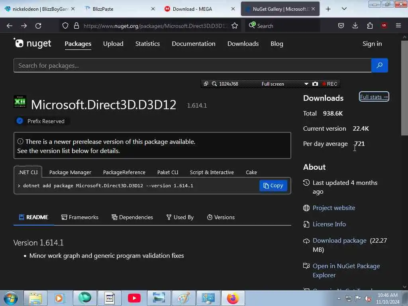This screenshot has width=408, height=306.
Task: Open the Used By tab
Action: (x=180, y=217)
